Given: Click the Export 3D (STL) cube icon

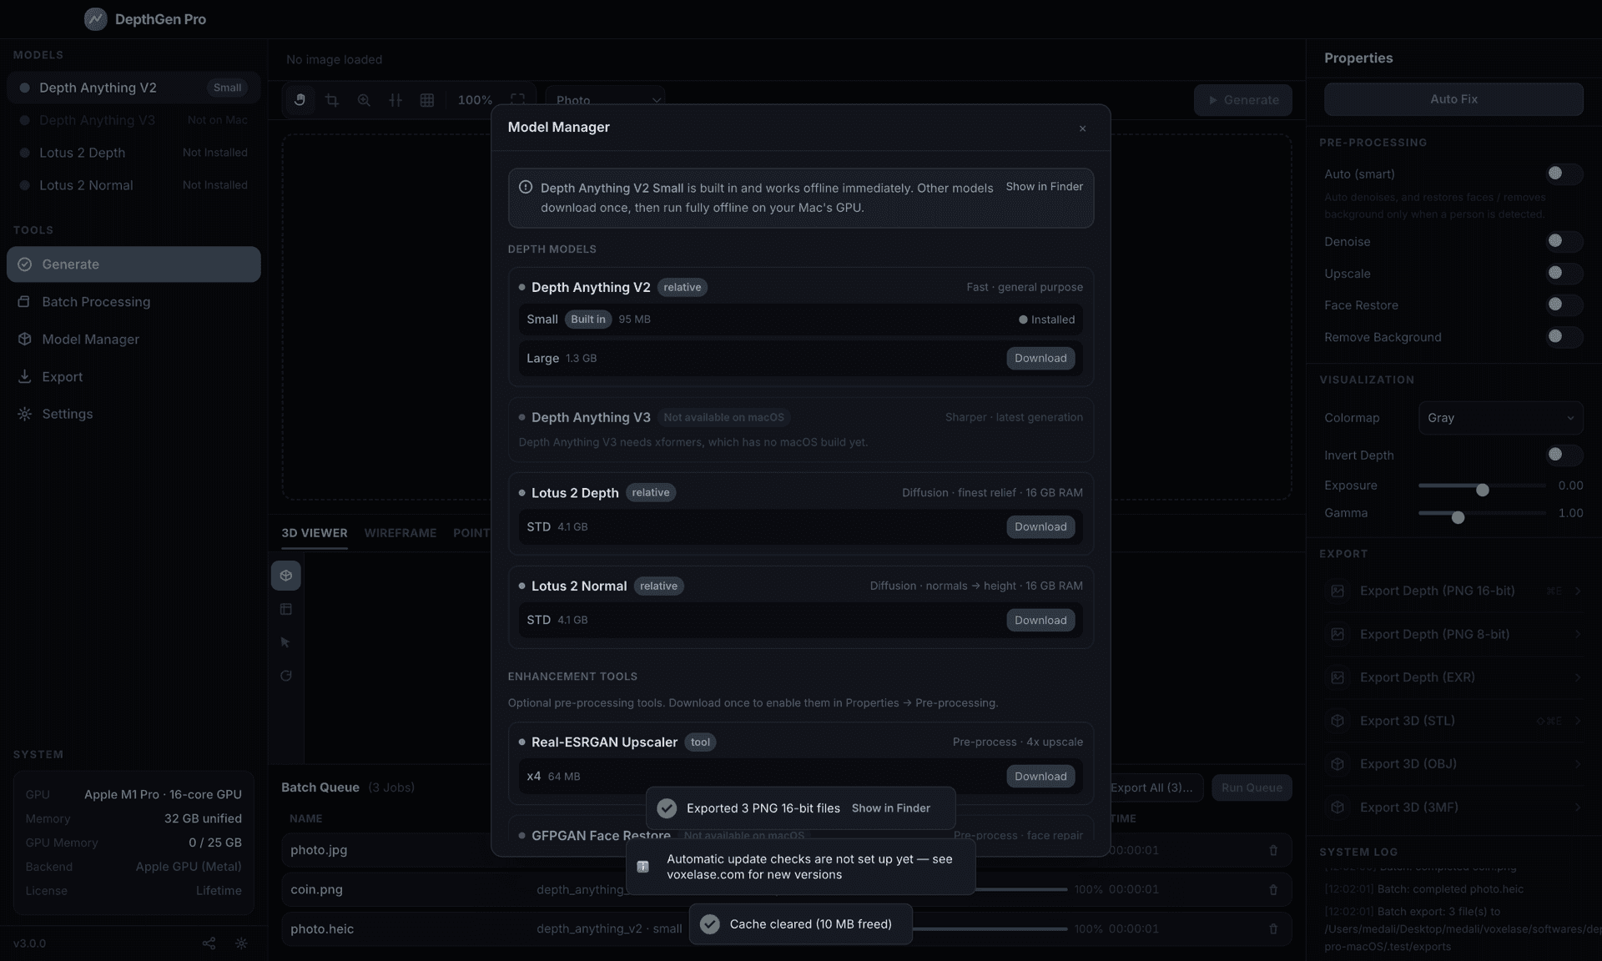Looking at the screenshot, I should [x=1338, y=721].
